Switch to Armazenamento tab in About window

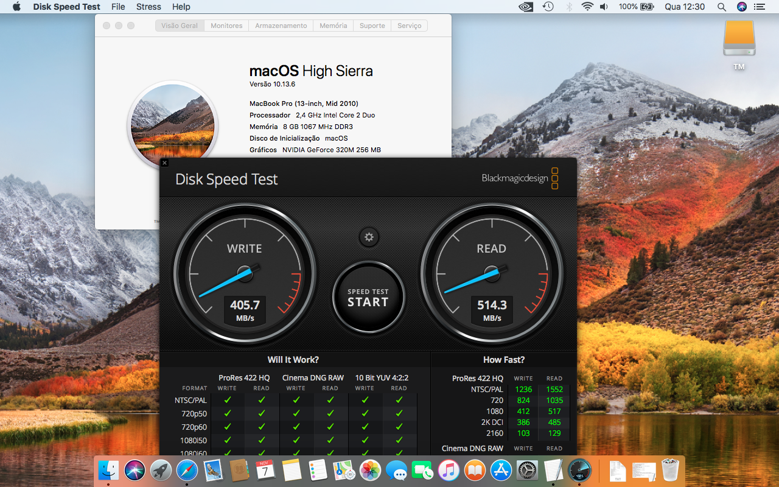281,26
